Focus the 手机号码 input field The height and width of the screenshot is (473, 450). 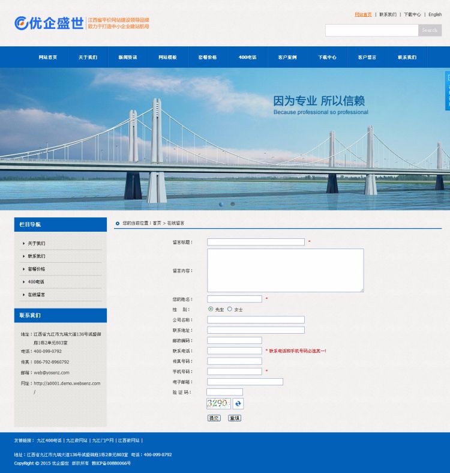click(x=235, y=372)
